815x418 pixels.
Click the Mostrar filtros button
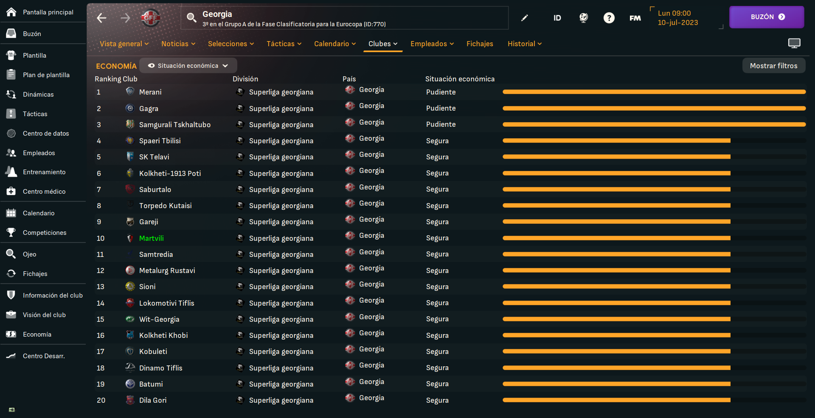tap(773, 66)
